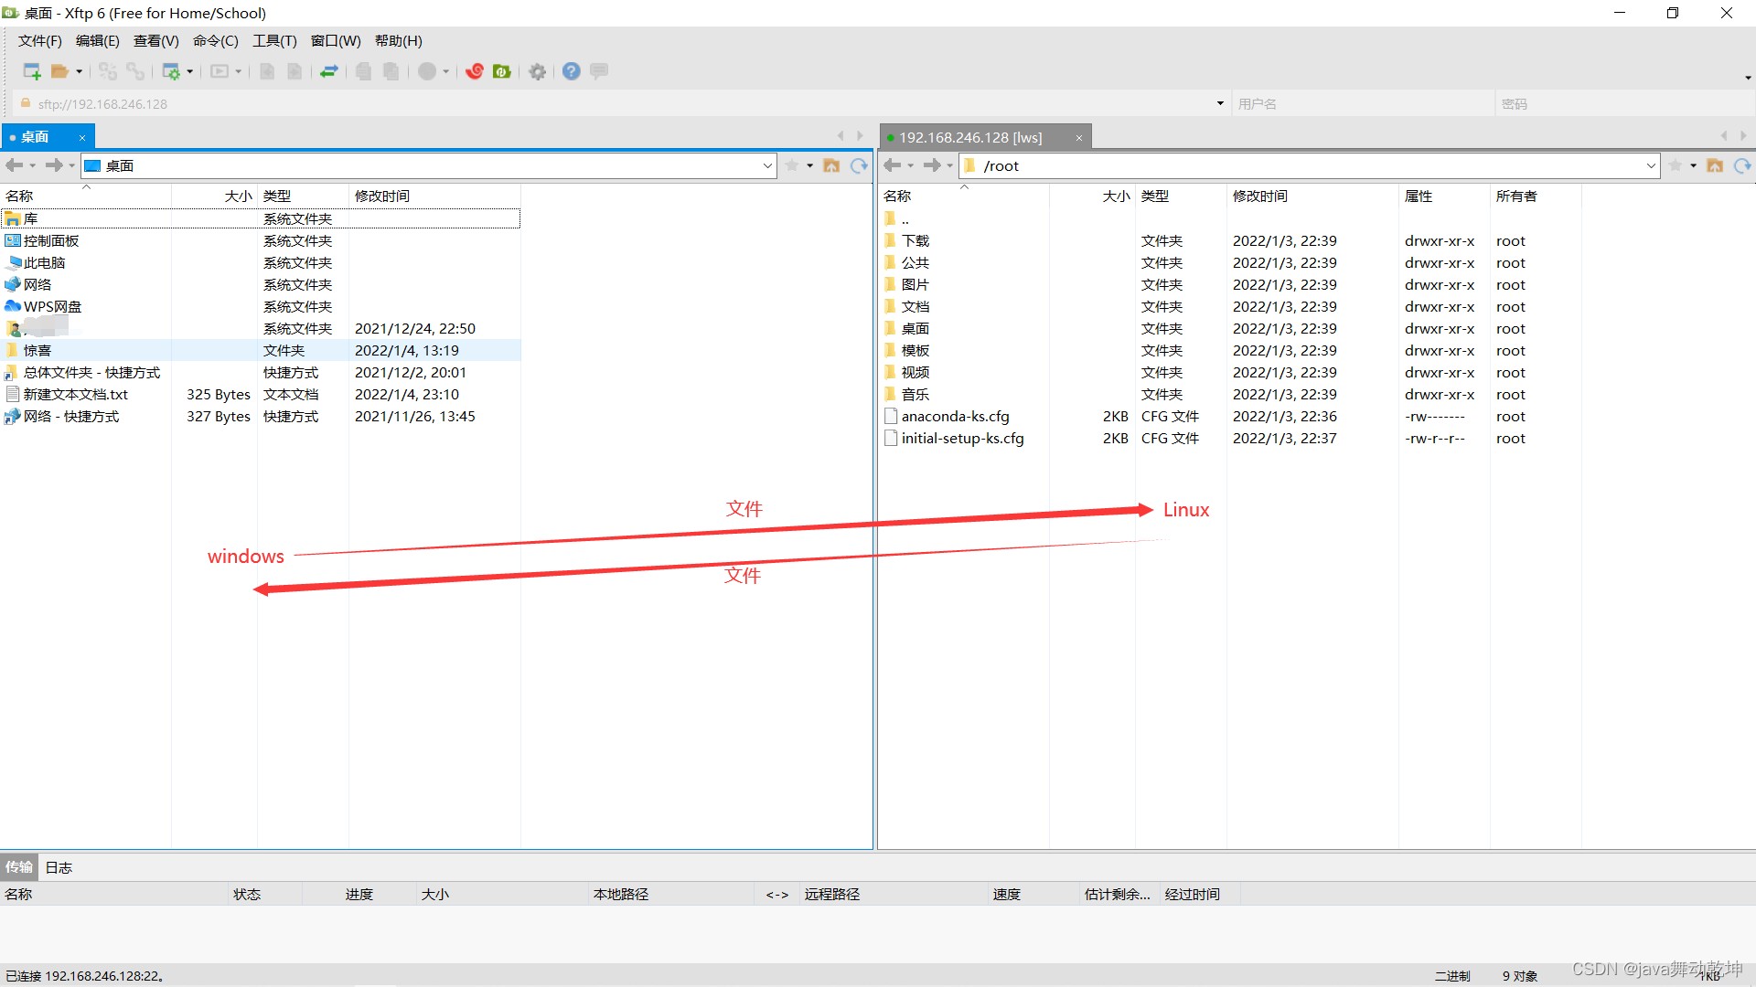The image size is (1756, 987).
Task: Open remote path /root dropdown
Action: pos(1651,165)
